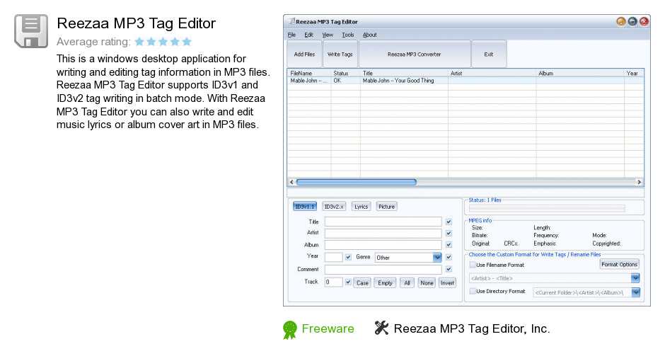Toggle the Album field checkbox
This screenshot has width=665, height=361.
(x=449, y=245)
